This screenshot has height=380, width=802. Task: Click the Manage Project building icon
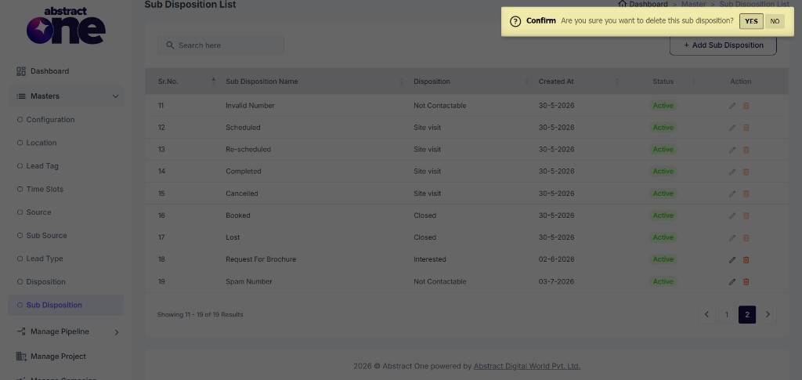(21, 356)
